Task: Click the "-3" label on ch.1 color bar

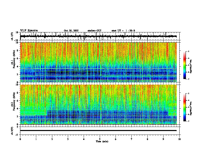Action: [188, 51]
